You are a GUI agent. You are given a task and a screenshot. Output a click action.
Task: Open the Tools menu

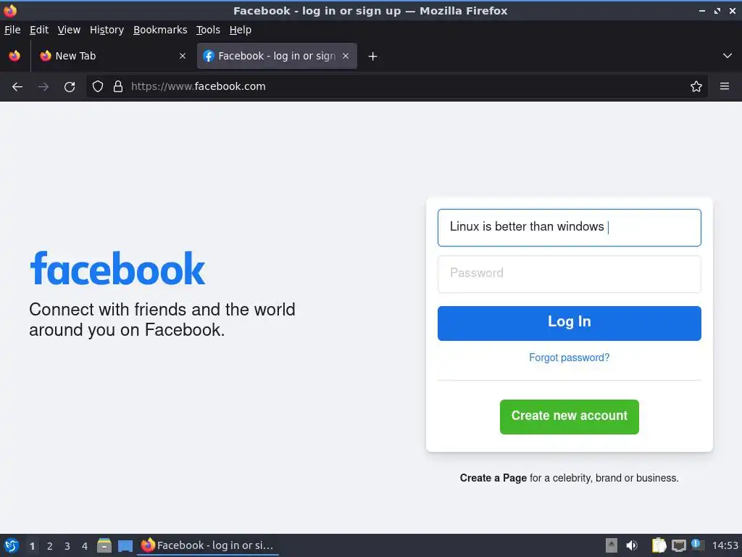[208, 30]
